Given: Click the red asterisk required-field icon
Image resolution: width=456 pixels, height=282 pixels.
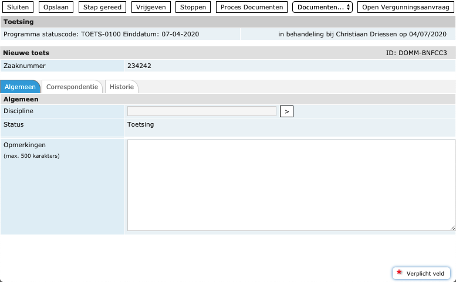Looking at the screenshot, I should (400, 273).
